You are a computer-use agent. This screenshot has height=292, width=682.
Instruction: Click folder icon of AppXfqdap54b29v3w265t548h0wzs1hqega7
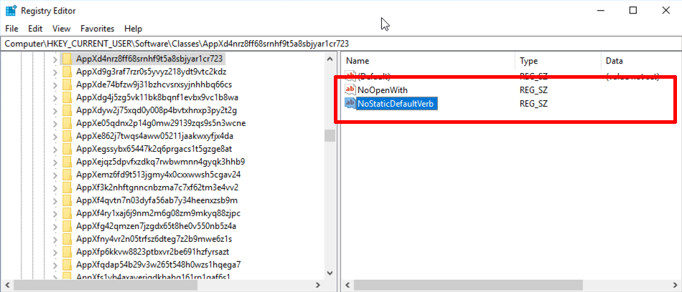[67, 265]
